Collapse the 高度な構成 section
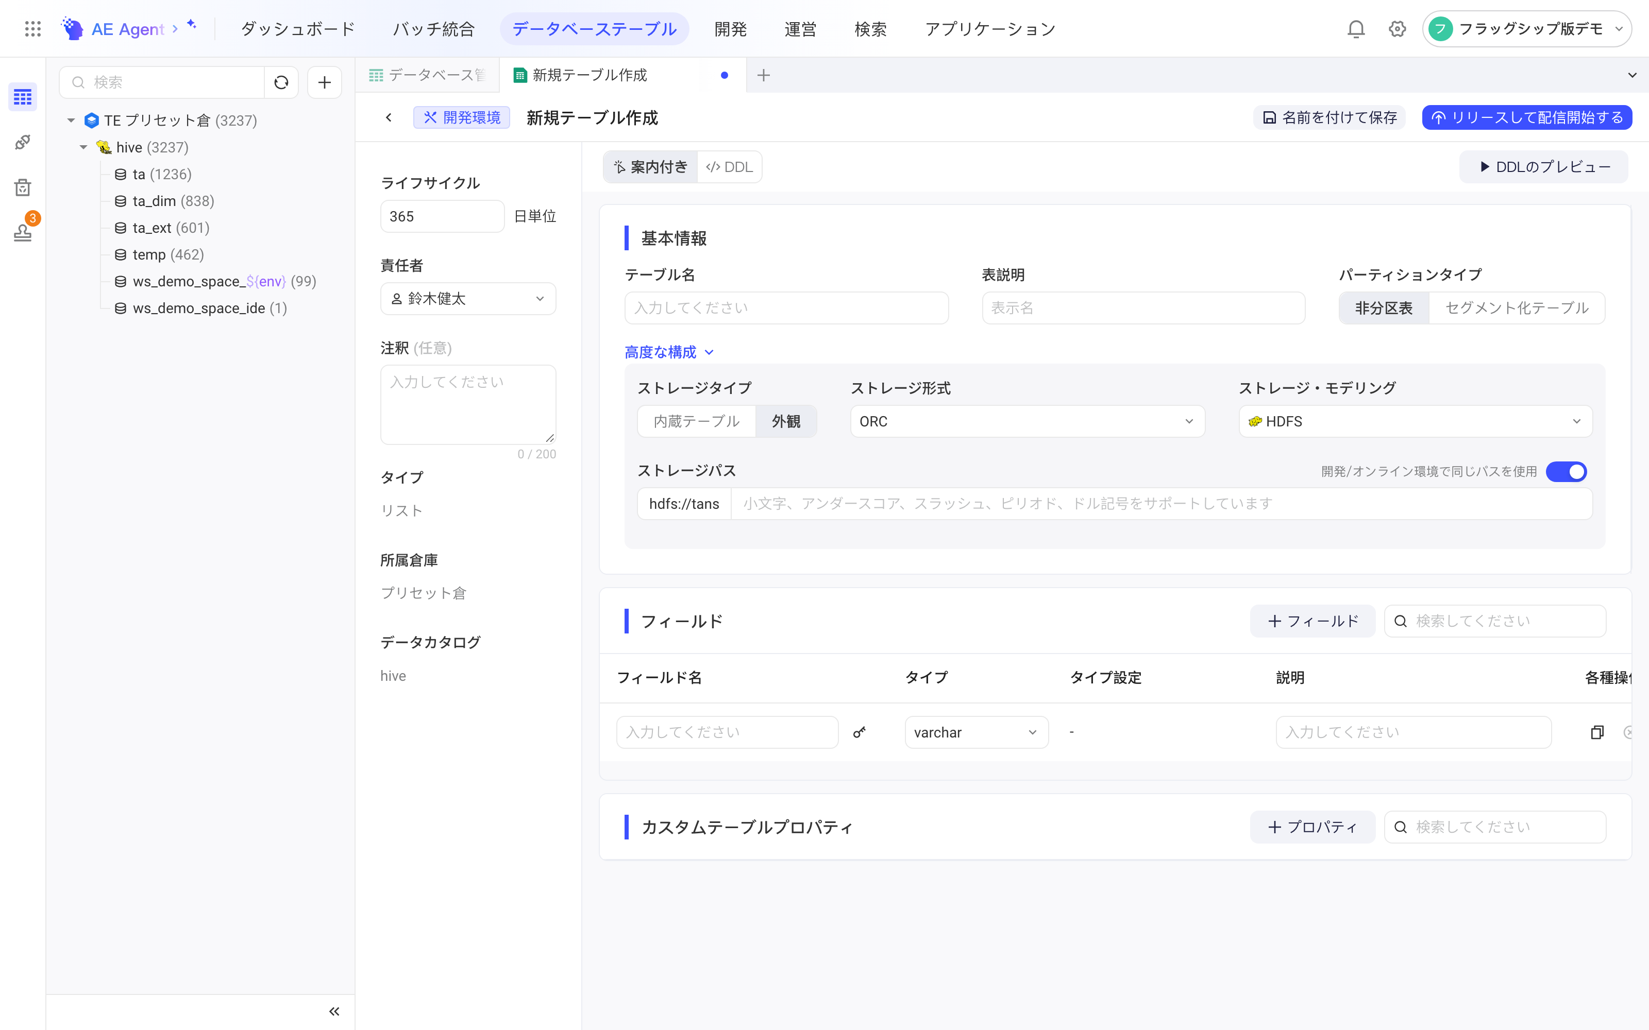The height and width of the screenshot is (1030, 1649). pyautogui.click(x=669, y=352)
